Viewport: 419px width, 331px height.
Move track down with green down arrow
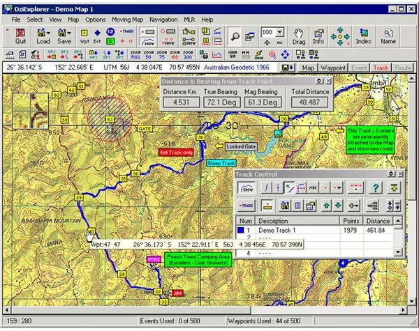[338, 206]
